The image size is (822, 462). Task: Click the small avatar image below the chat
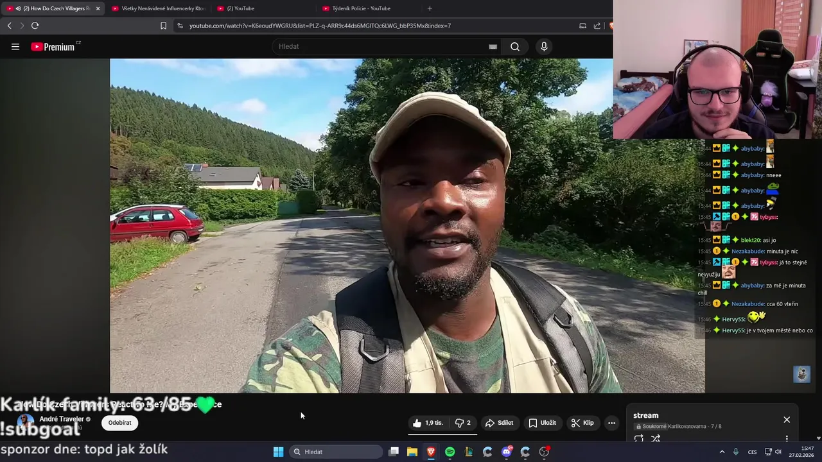[801, 374]
